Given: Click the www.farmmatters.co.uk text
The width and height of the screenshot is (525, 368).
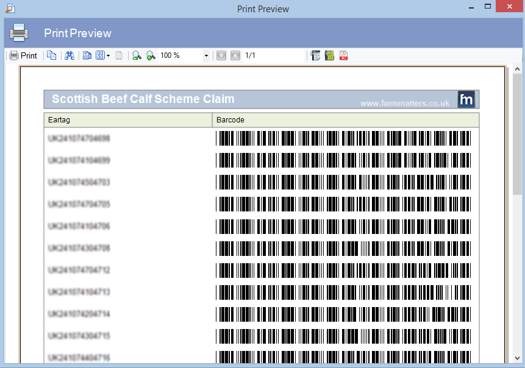Looking at the screenshot, I should click(x=405, y=104).
